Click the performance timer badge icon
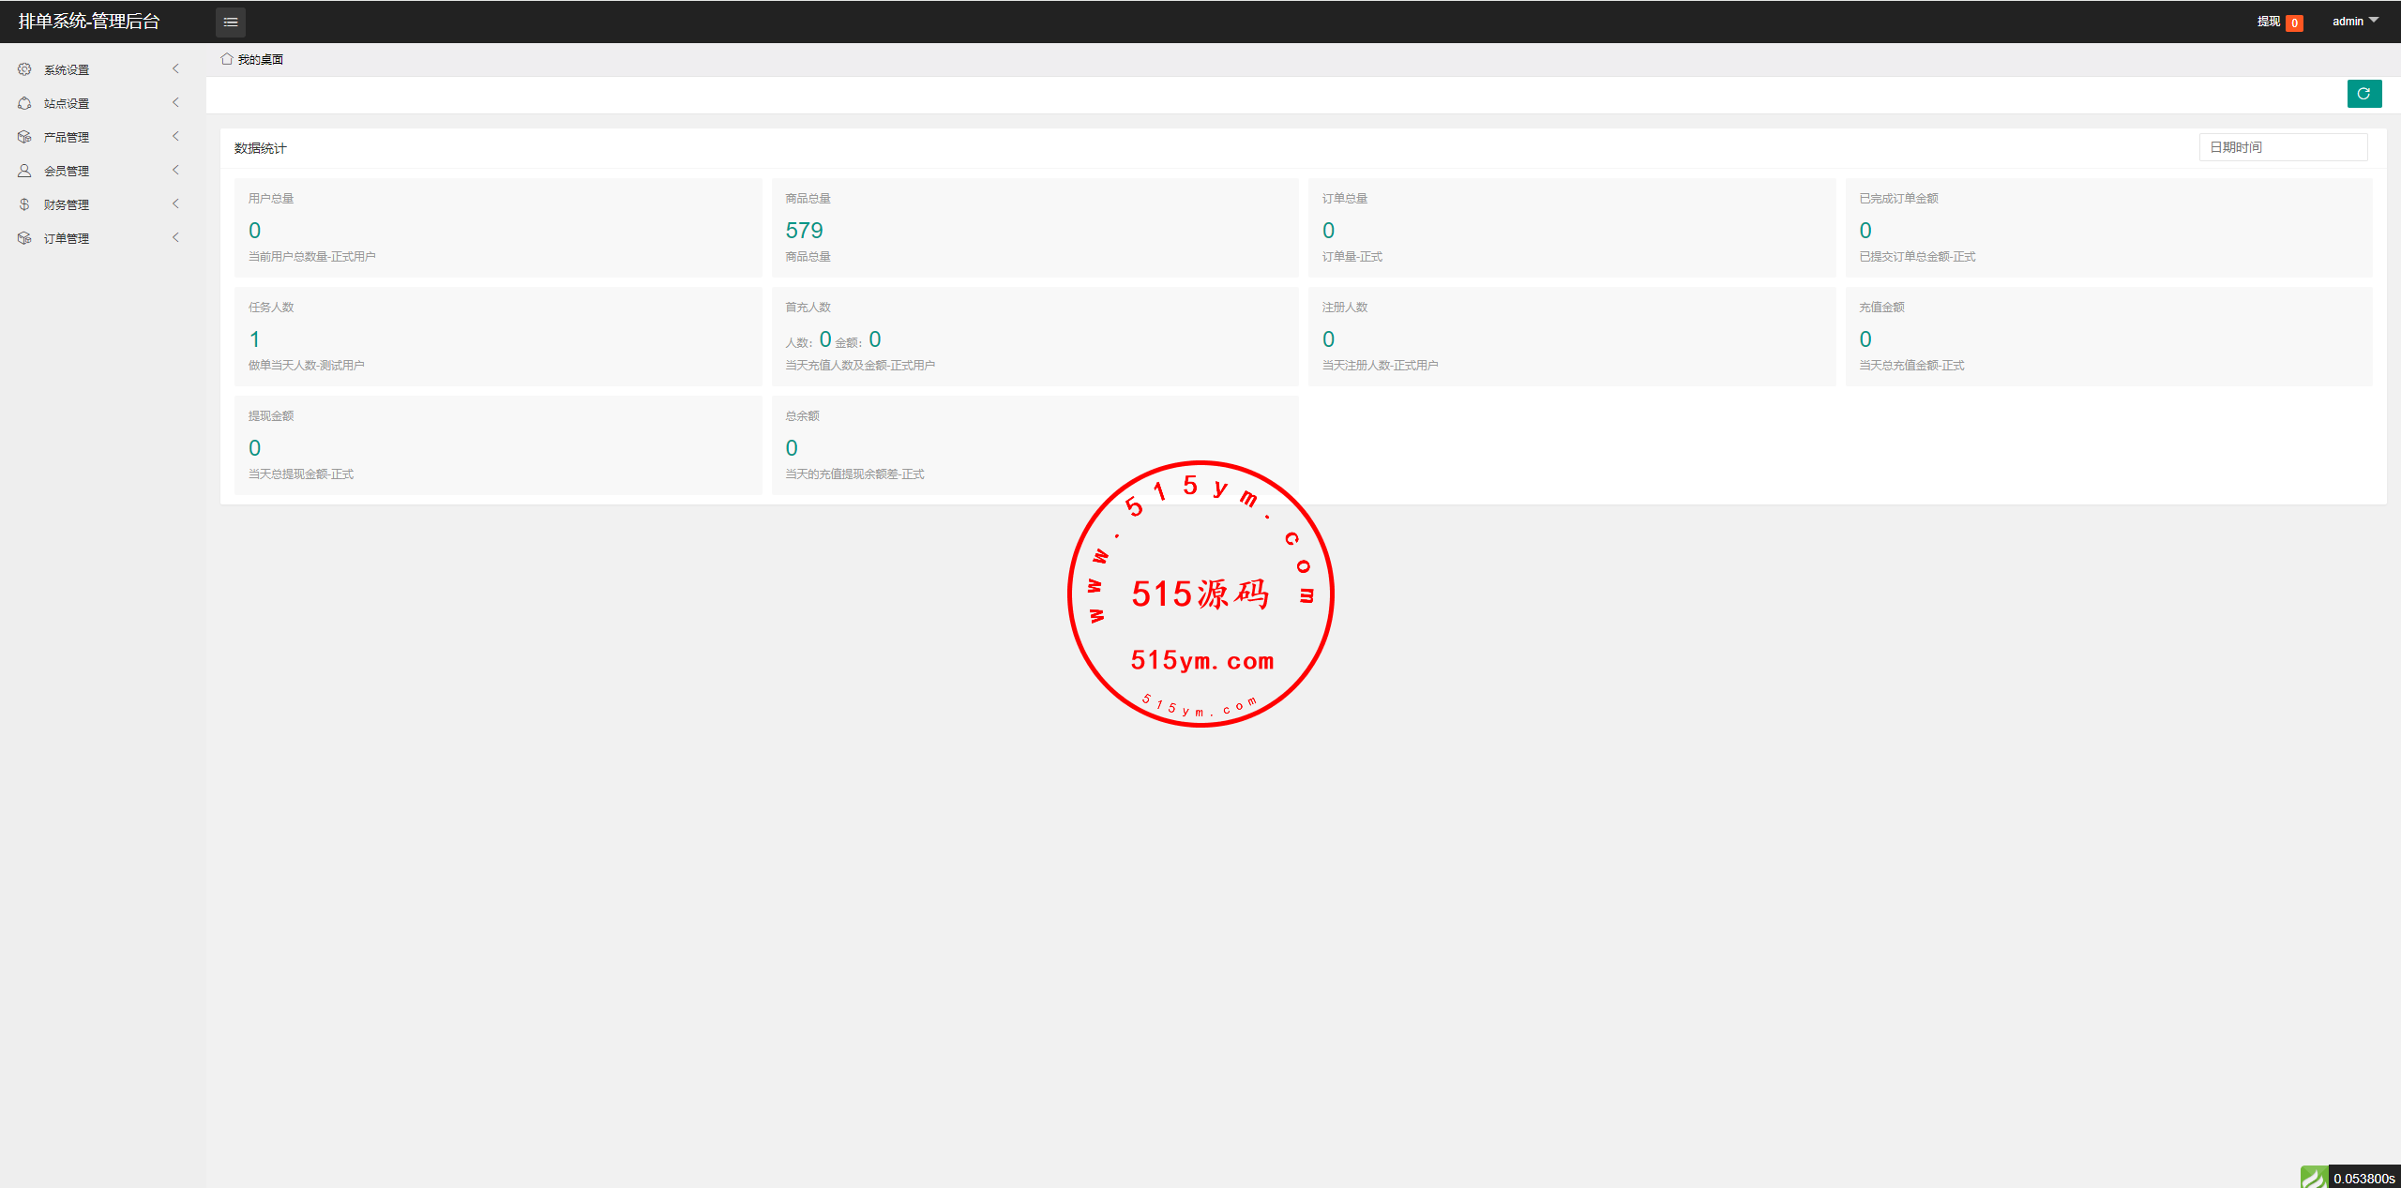The height and width of the screenshot is (1188, 2401). click(x=2314, y=1178)
